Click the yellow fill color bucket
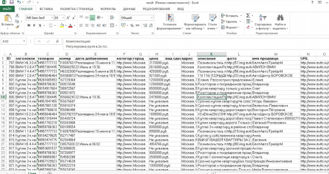The image size is (329, 174). pos(62,25)
